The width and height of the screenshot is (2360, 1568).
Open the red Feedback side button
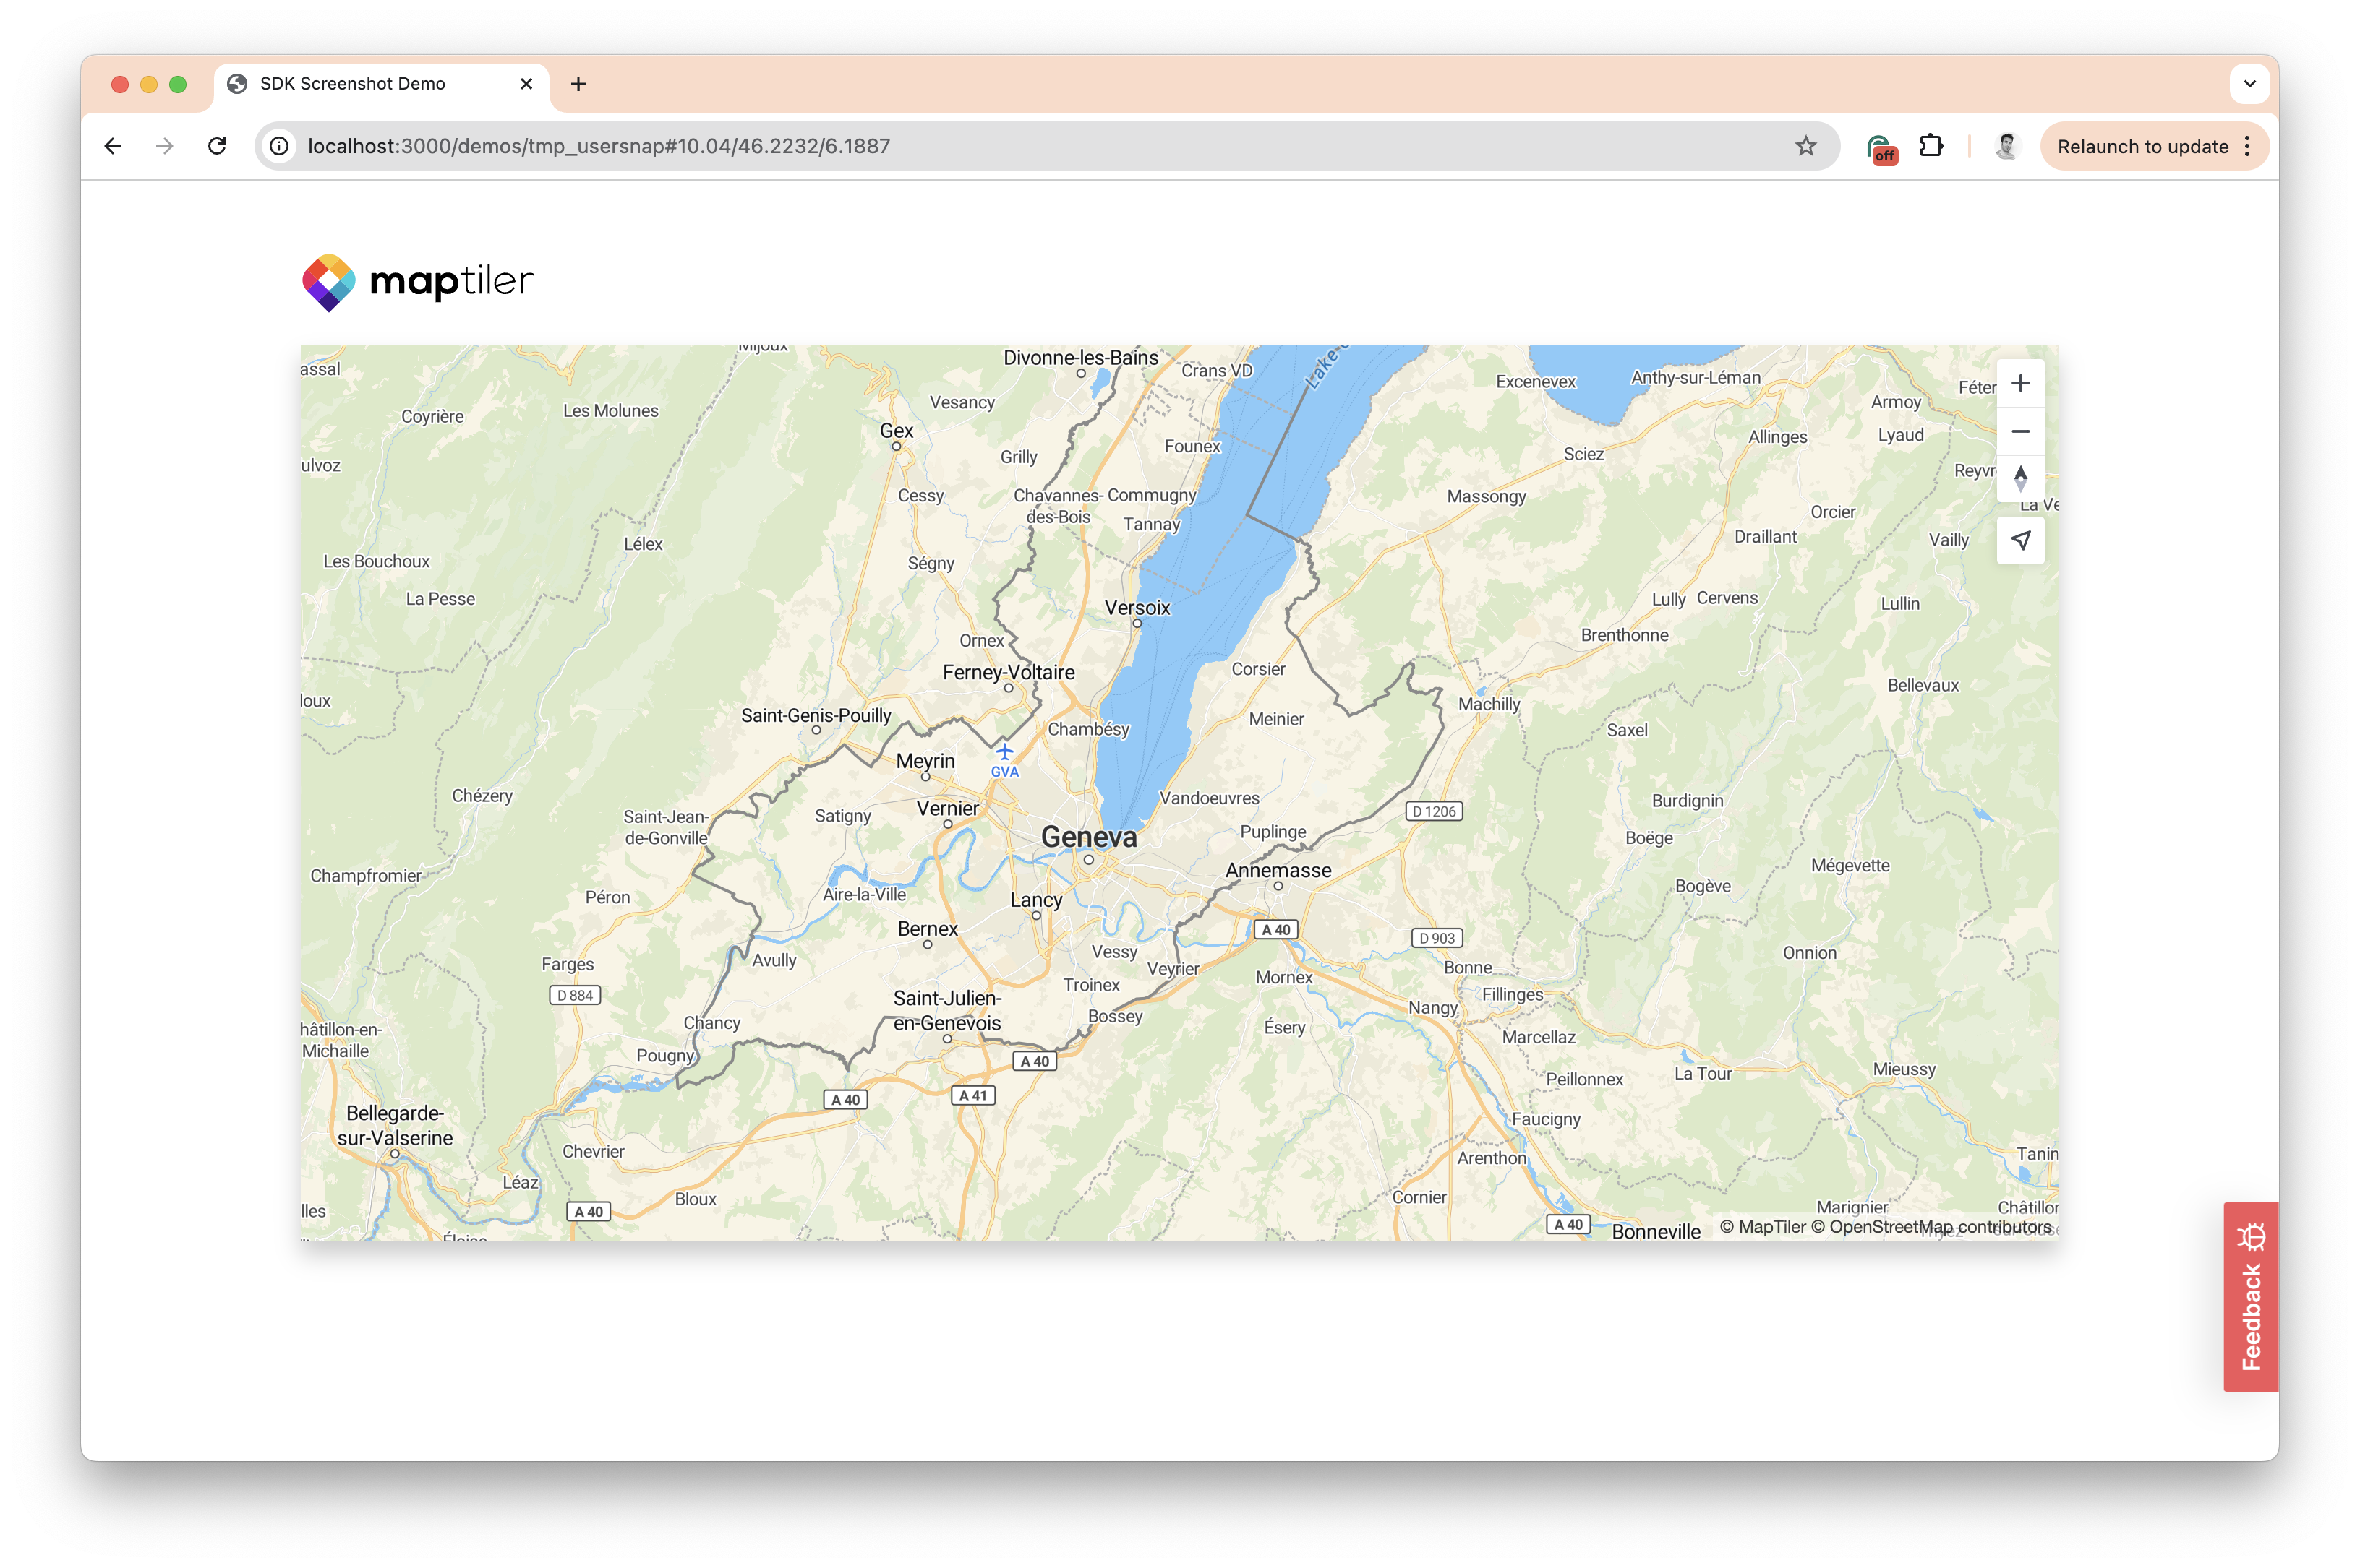pyautogui.click(x=2250, y=1296)
